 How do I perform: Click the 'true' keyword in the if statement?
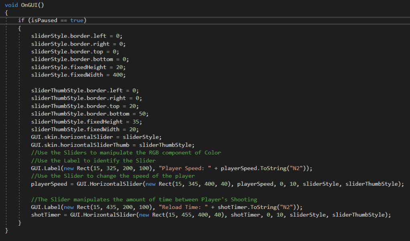pyautogui.click(x=77, y=20)
